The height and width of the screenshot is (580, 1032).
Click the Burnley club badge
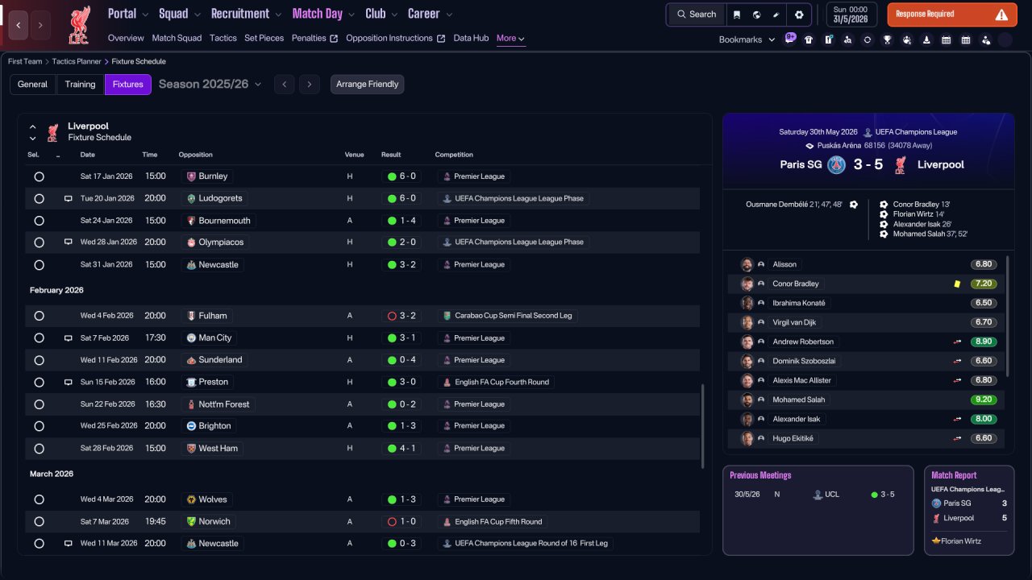[192, 176]
